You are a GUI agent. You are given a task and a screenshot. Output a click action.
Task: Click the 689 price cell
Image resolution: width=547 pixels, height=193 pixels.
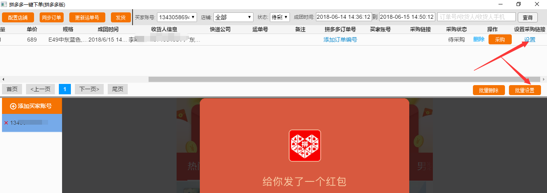pos(32,40)
